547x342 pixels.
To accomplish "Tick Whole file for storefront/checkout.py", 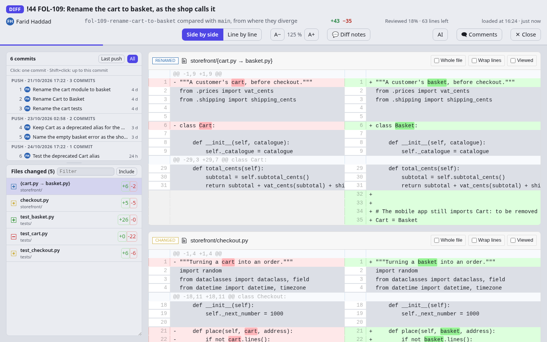I will point(437,241).
